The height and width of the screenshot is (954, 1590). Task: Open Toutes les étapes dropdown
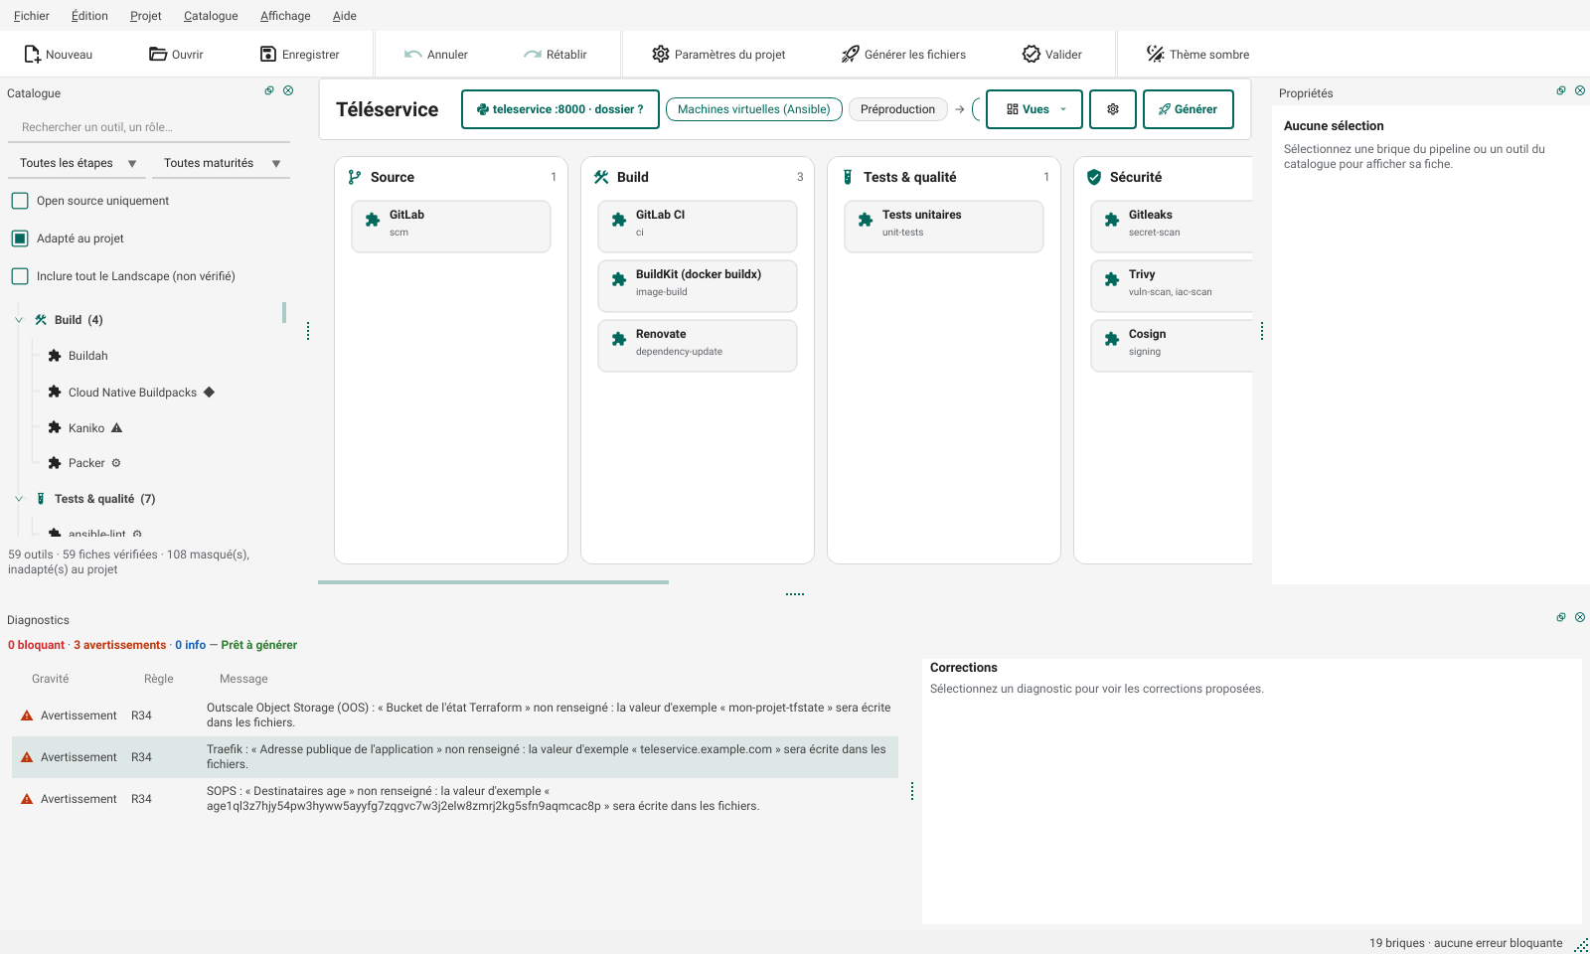[x=78, y=163]
